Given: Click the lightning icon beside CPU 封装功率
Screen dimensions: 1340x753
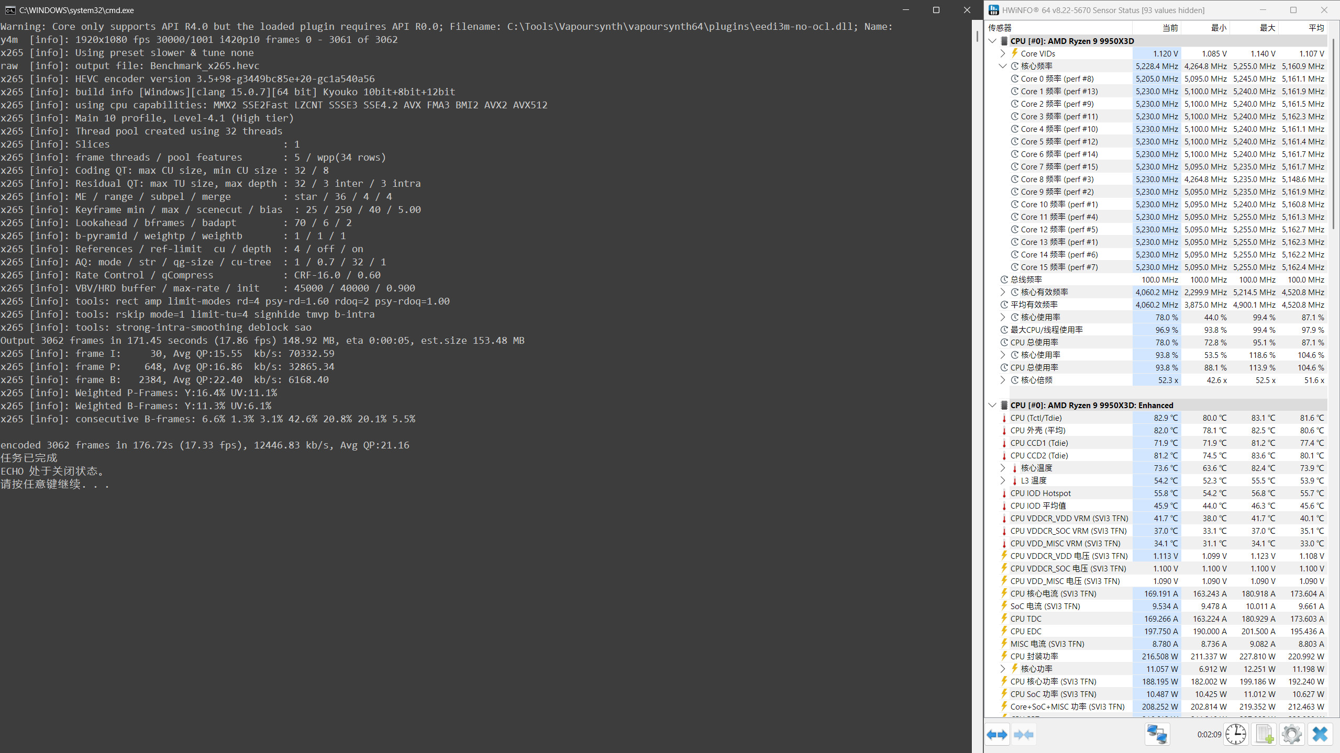Looking at the screenshot, I should [x=1004, y=656].
